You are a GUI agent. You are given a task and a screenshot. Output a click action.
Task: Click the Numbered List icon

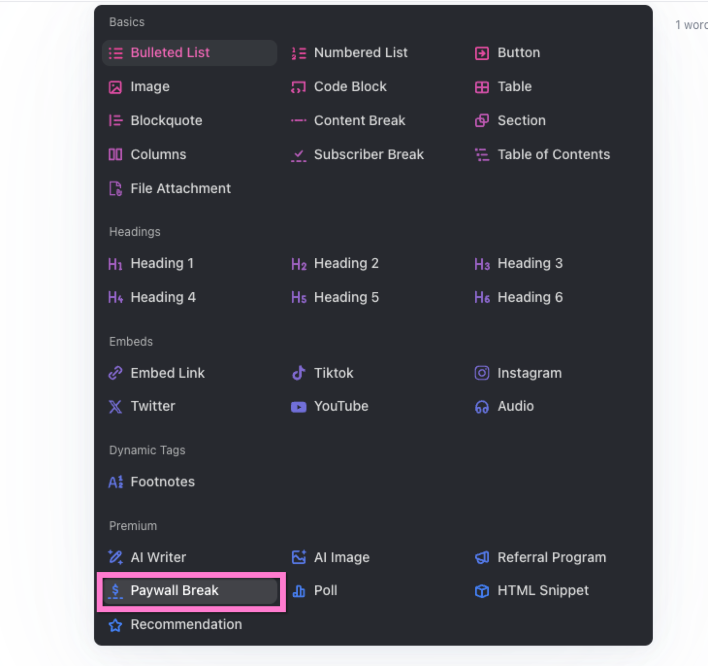tap(299, 53)
